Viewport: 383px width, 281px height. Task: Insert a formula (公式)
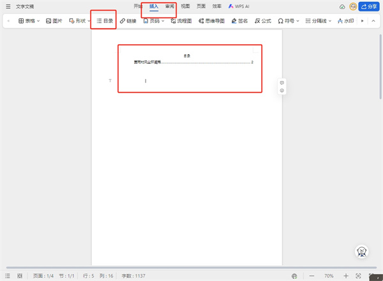[x=263, y=21]
